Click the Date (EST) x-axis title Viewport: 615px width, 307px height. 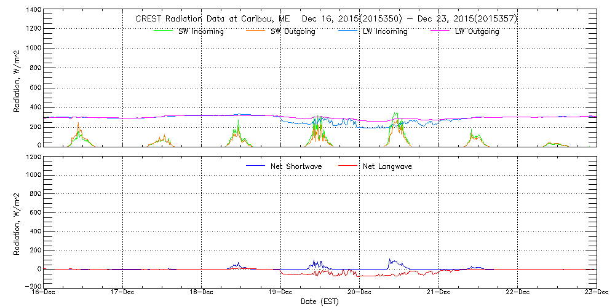pos(320,301)
